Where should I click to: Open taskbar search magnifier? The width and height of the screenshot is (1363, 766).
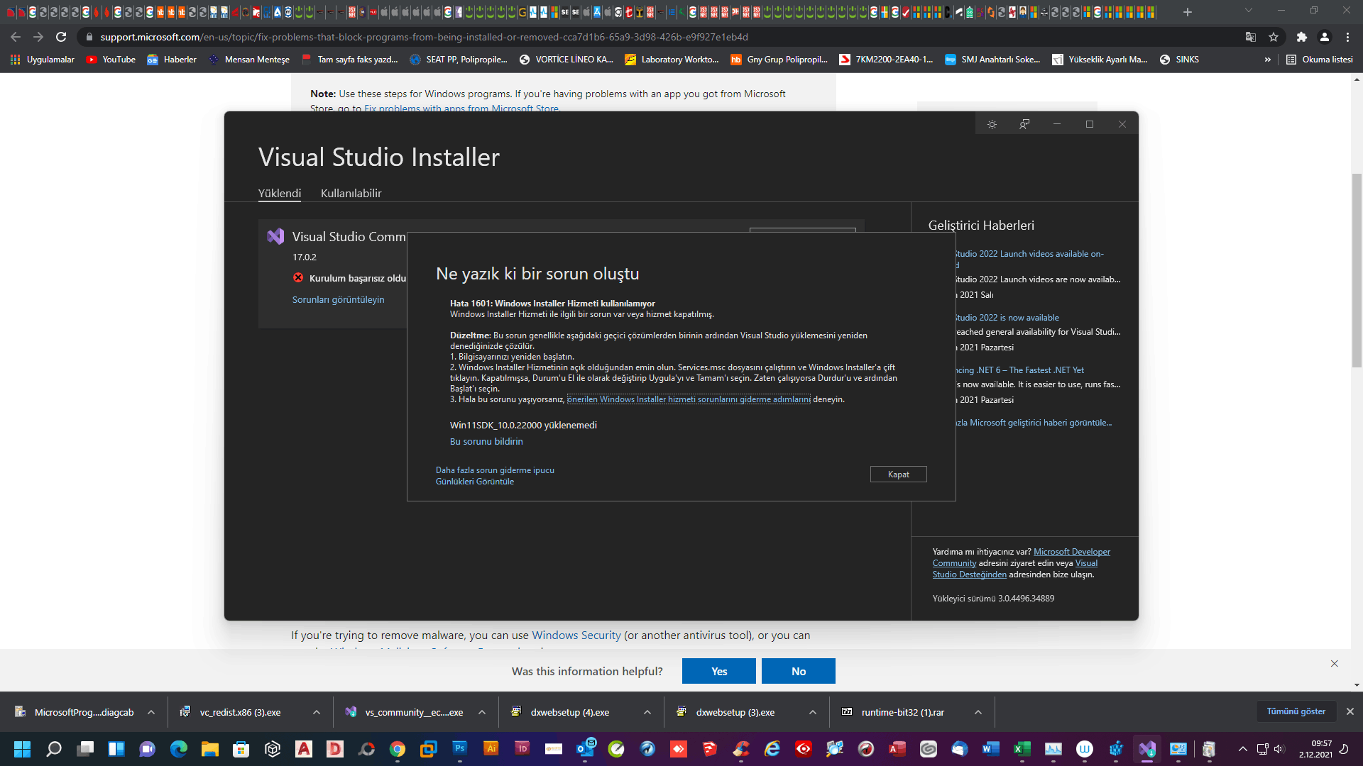(x=54, y=748)
